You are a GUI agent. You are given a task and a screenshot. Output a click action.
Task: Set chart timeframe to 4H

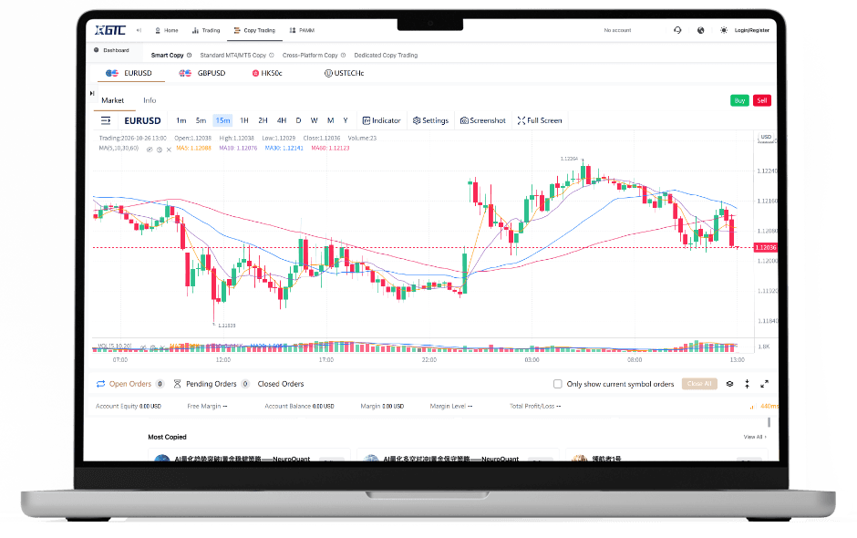point(282,121)
